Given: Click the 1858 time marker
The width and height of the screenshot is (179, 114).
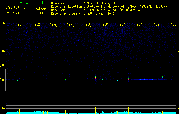Looking at the screenshot, I should pyautogui.click(x=139, y=24).
